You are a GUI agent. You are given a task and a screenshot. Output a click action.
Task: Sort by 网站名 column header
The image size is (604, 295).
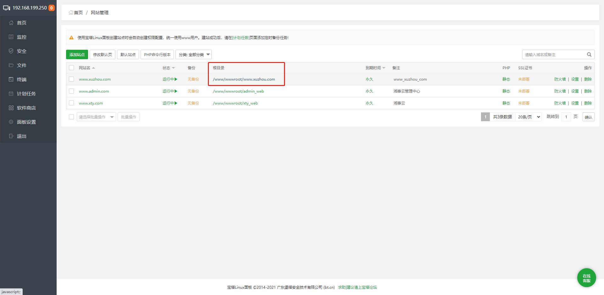87,68
